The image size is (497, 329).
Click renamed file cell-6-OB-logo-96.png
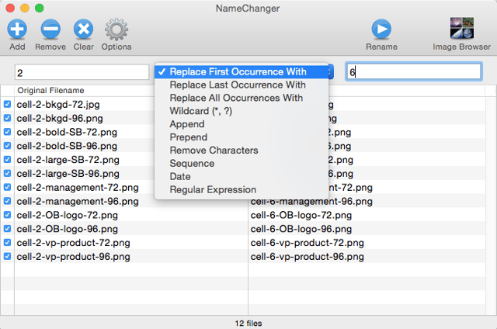pyautogui.click(x=301, y=229)
